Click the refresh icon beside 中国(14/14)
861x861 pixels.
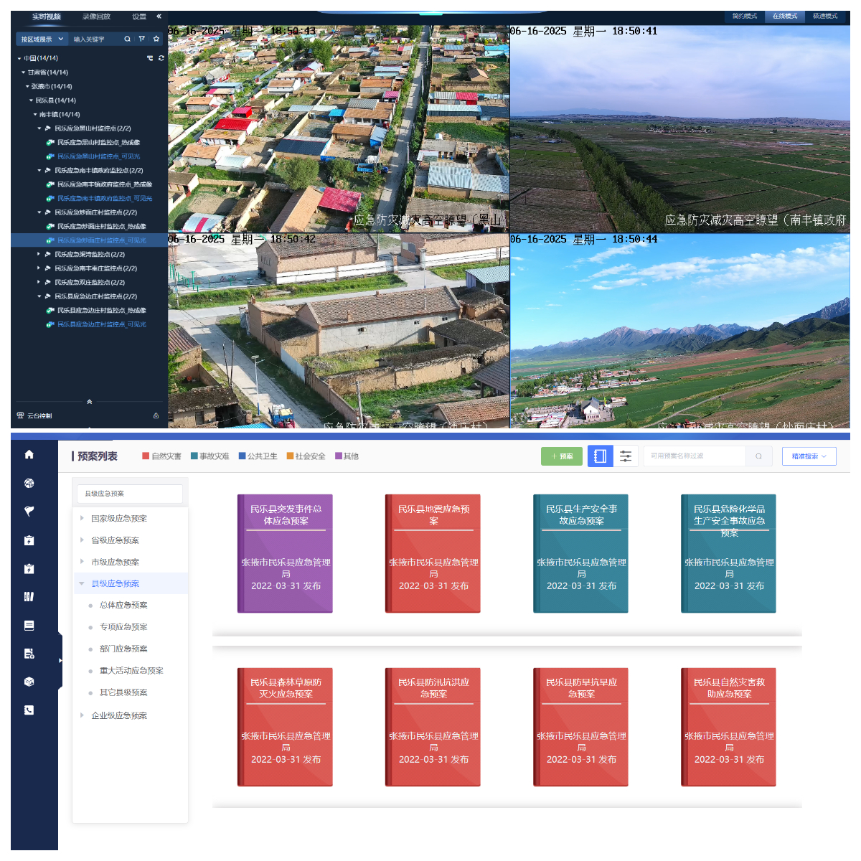(161, 58)
